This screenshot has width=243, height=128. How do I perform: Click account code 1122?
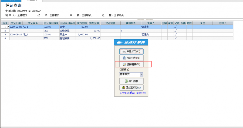click(x=51, y=31)
